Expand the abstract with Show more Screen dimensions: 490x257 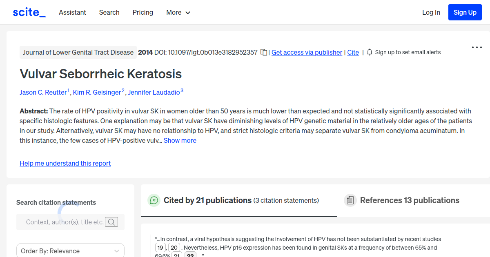[x=180, y=140]
